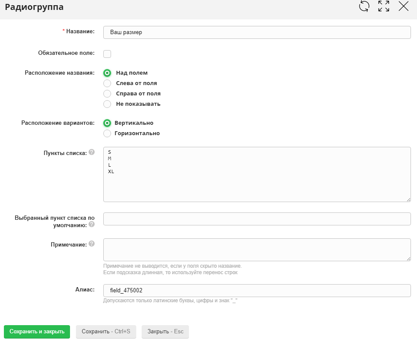Expand the dialog with the fullscreen icon
This screenshot has height=345, width=417.
[x=384, y=6]
